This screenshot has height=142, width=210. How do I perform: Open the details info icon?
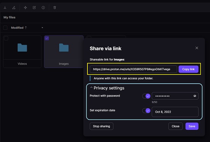click(43, 8)
